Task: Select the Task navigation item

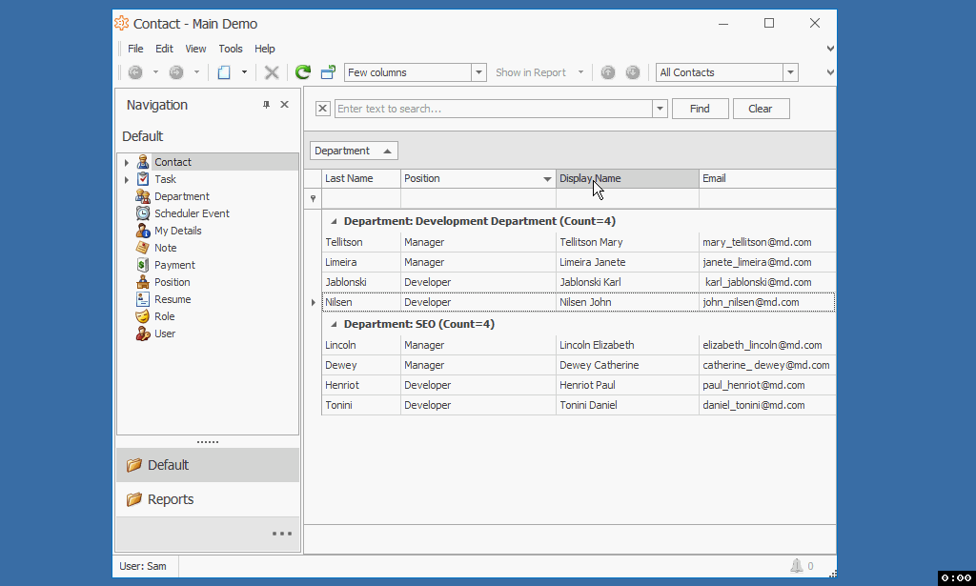Action: [166, 179]
